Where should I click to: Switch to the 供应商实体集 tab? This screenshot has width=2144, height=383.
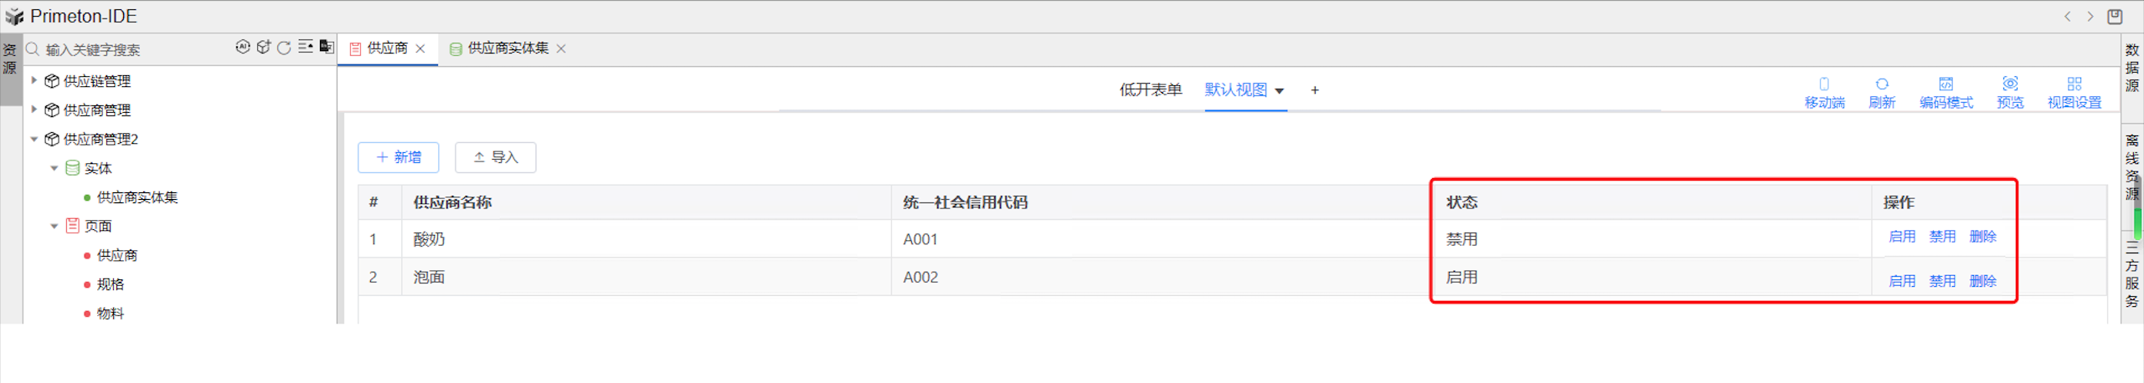(x=508, y=49)
